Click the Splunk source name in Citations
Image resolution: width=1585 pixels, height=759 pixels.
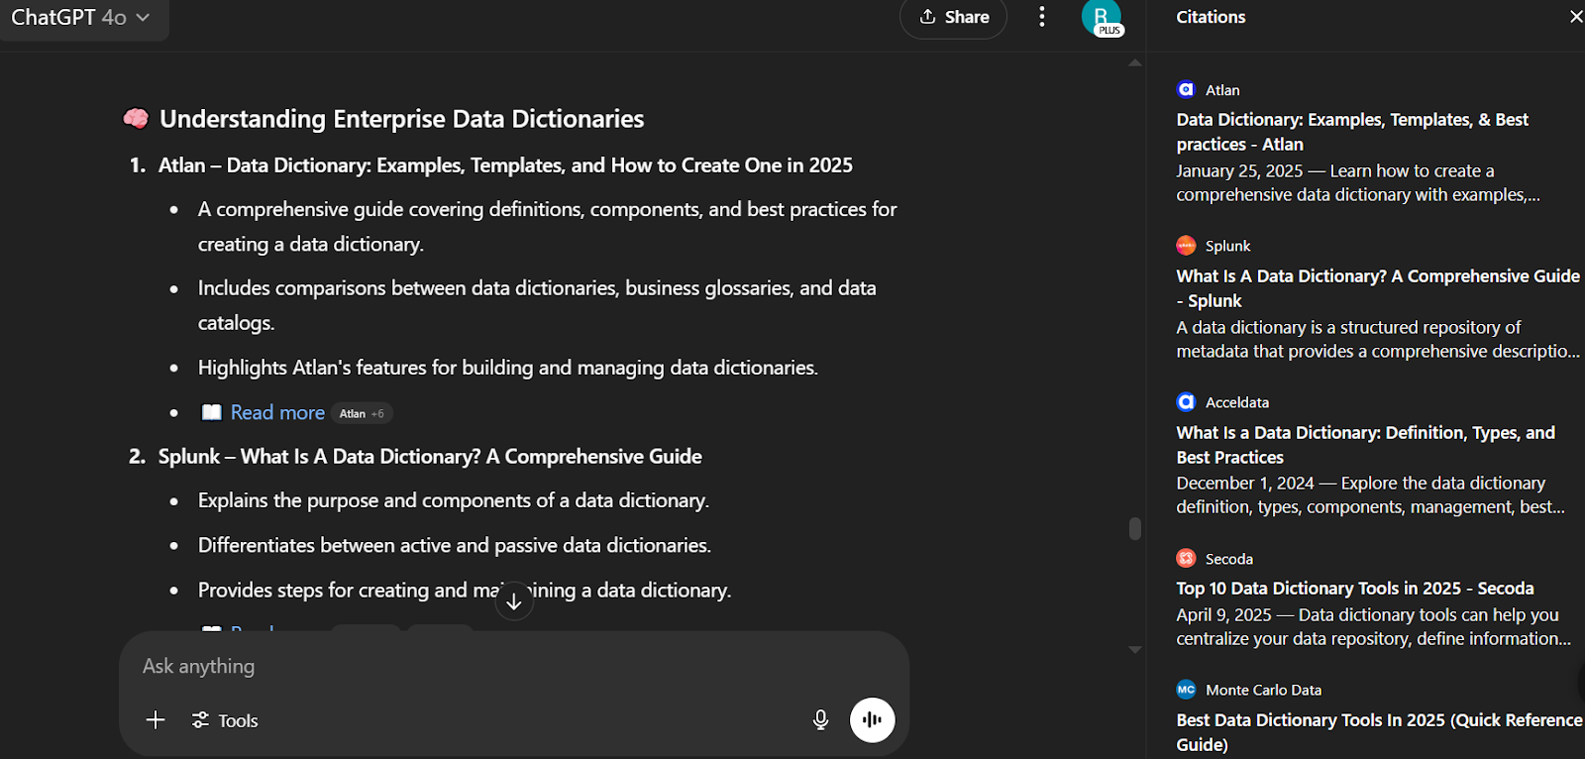1228,246
